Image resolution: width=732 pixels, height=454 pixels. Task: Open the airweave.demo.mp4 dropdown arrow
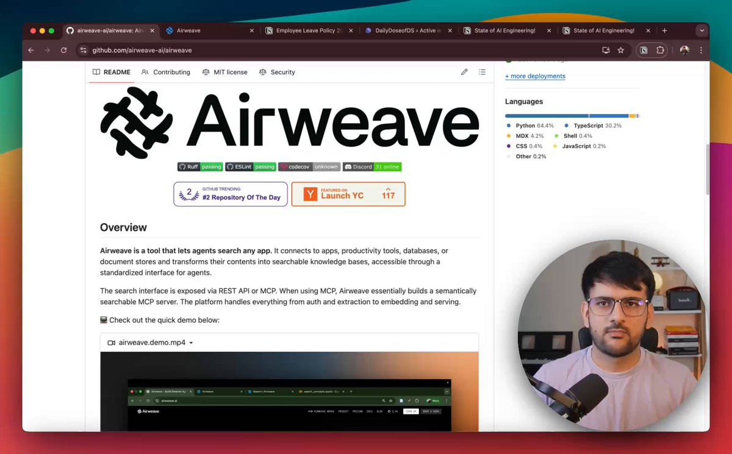[x=191, y=343]
